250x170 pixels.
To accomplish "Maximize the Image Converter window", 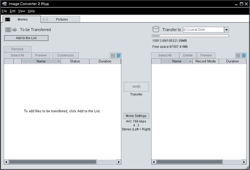I will pyautogui.click(x=242, y=4).
